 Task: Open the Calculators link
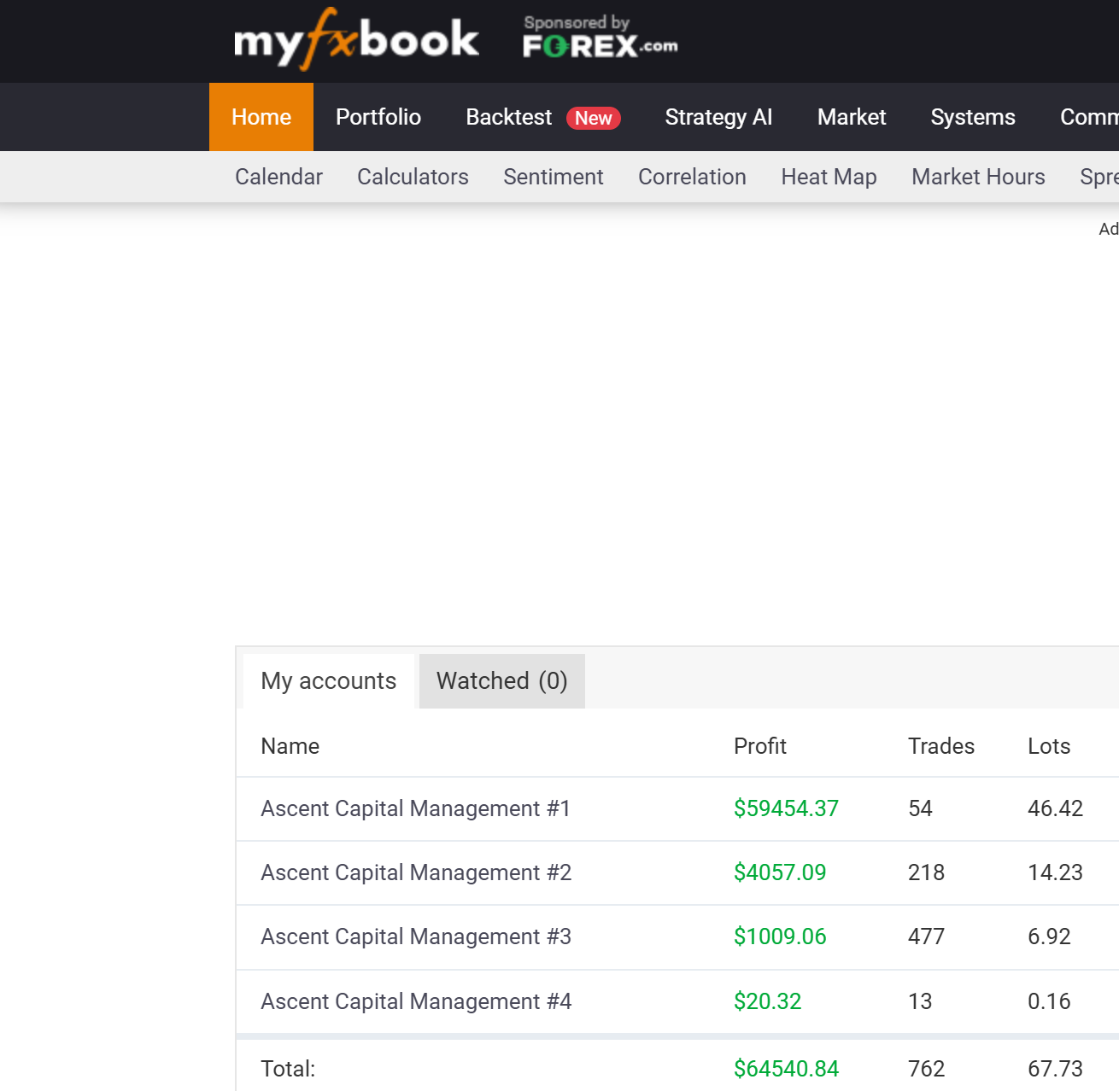(413, 177)
